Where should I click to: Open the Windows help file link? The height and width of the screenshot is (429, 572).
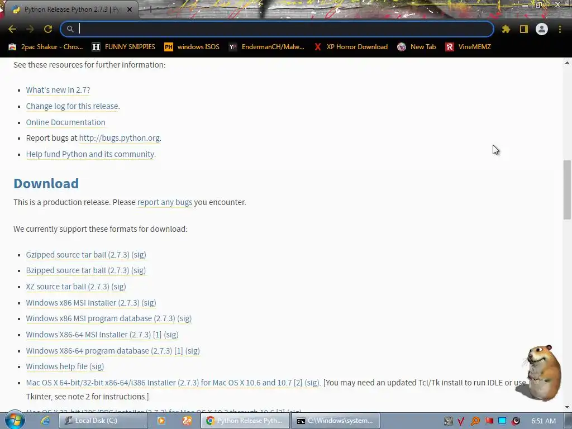pos(56,366)
